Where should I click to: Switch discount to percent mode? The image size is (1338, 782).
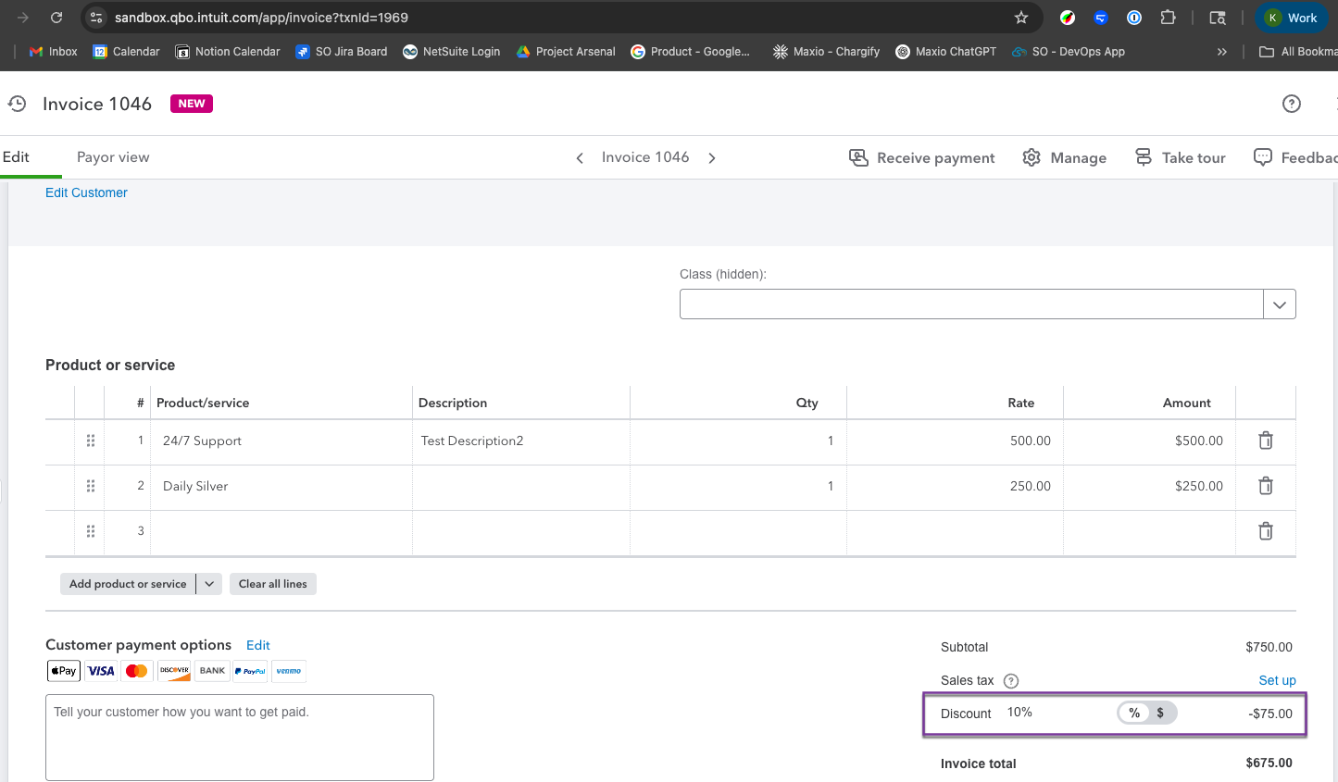pos(1134,713)
